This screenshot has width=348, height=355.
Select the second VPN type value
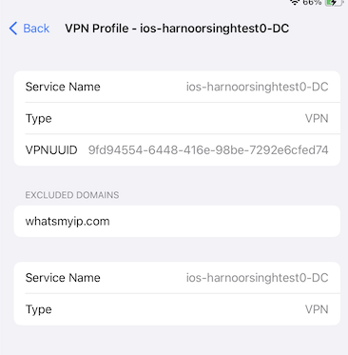pyautogui.click(x=317, y=309)
